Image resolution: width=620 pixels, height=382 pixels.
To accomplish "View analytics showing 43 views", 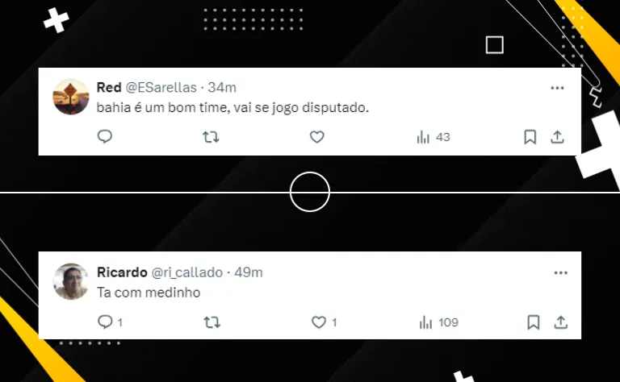I will tap(434, 137).
